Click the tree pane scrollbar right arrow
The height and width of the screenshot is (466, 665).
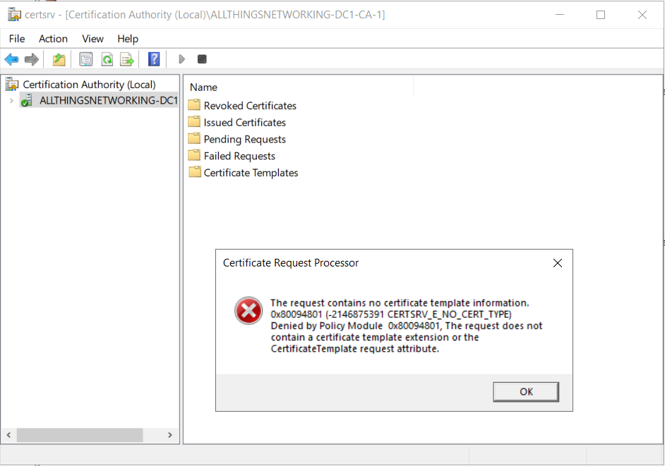click(x=170, y=435)
